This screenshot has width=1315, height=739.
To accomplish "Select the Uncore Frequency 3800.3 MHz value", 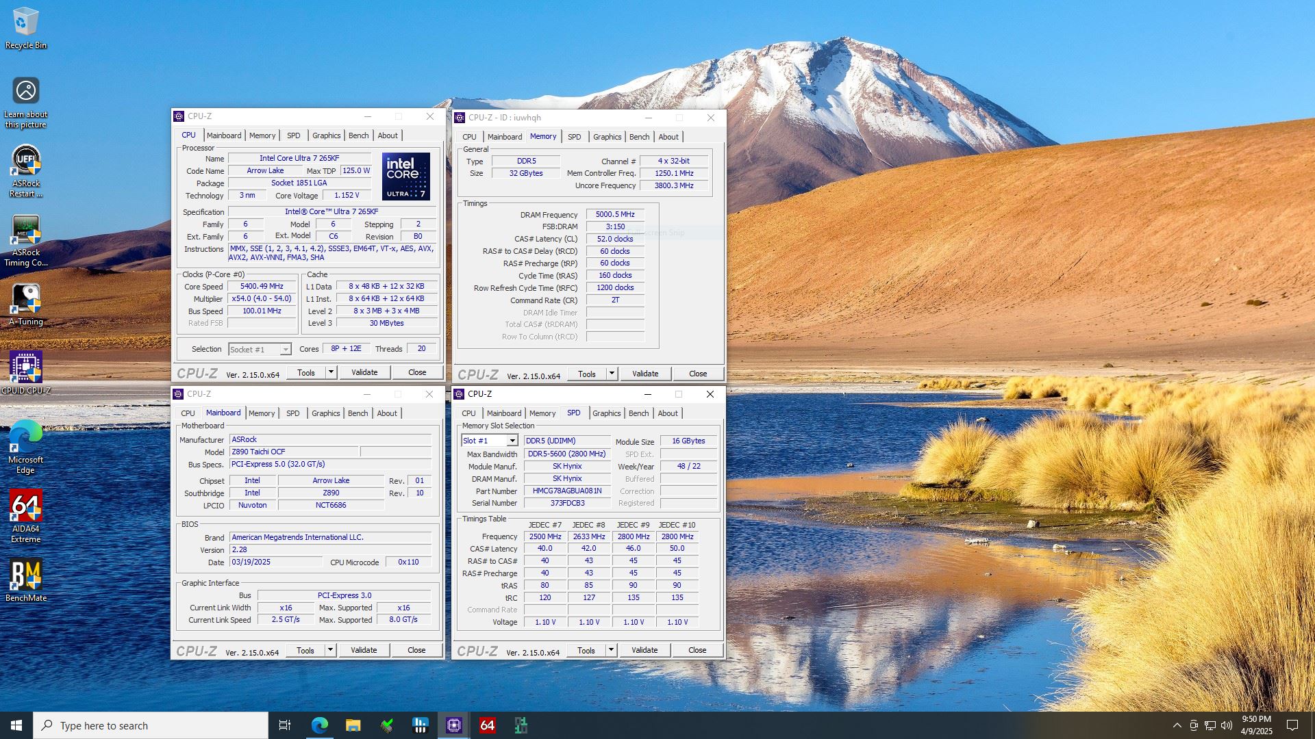I will [x=674, y=185].
